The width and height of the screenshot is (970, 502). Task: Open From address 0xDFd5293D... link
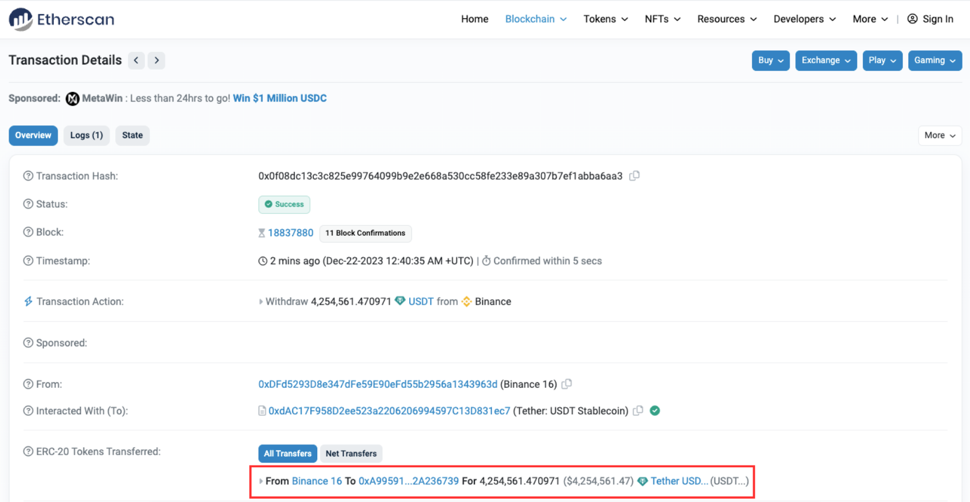click(378, 384)
